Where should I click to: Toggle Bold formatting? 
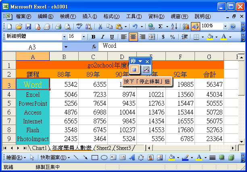pyautogui.click(x=93, y=37)
